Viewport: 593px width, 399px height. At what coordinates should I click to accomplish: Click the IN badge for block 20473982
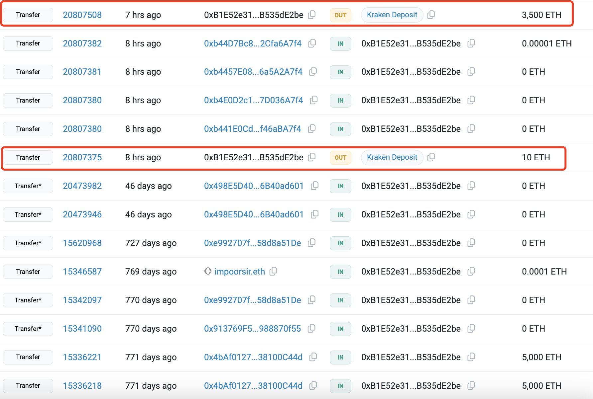(x=340, y=186)
